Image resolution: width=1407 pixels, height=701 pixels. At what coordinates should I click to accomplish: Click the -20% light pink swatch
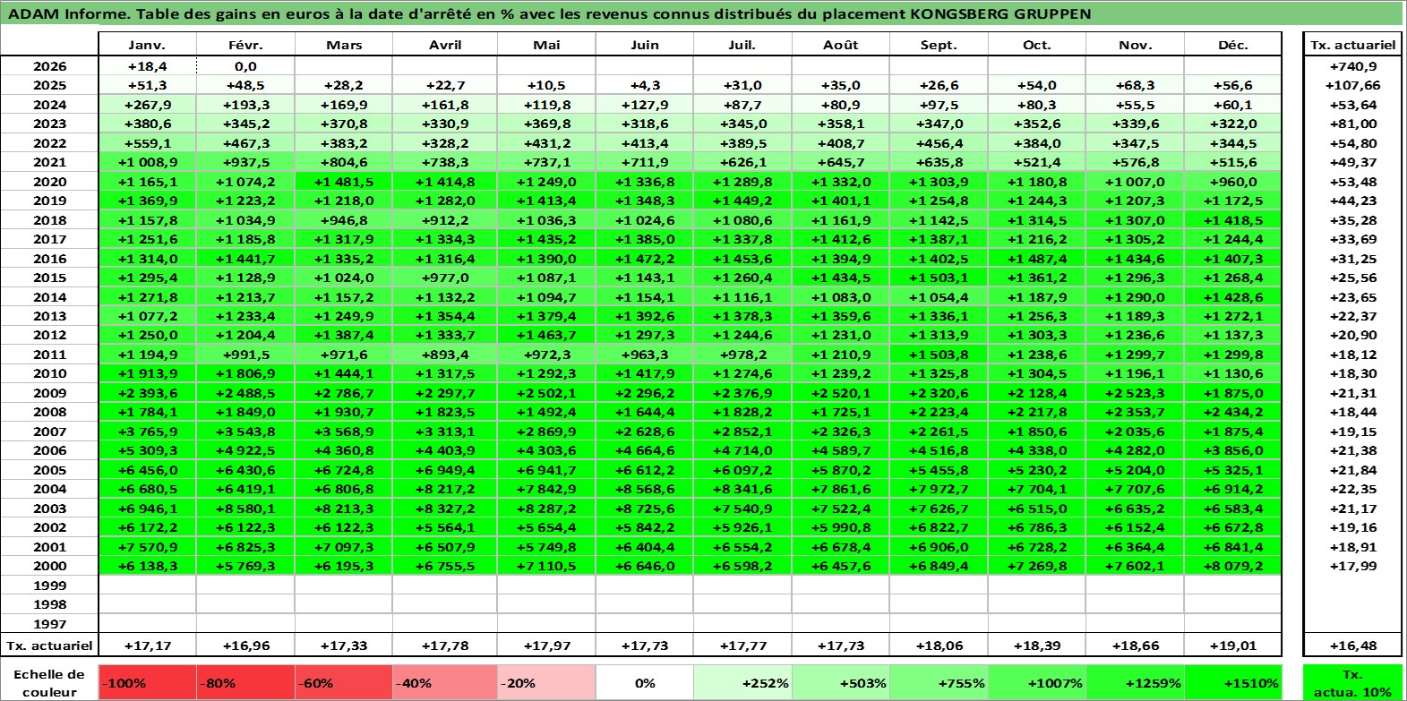pyautogui.click(x=545, y=683)
